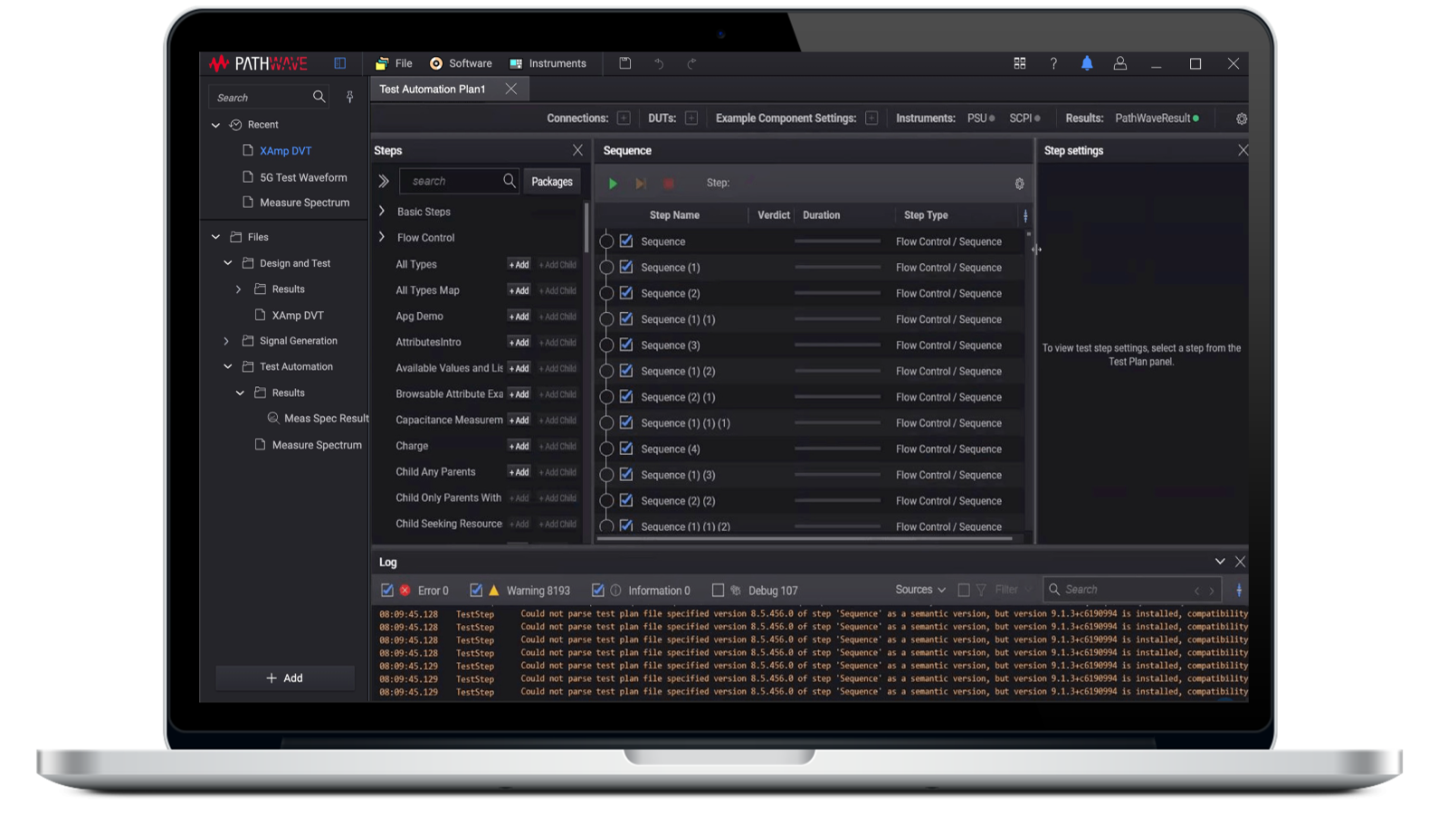Click the plus icon next to Connections
This screenshot has height=814, width=1448.
[x=624, y=118]
